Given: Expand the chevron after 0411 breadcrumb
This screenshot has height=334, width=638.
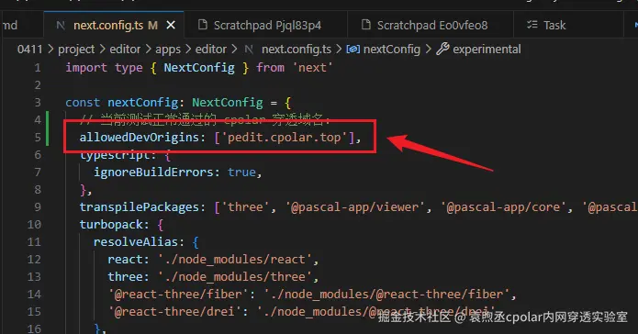Looking at the screenshot, I should pyautogui.click(x=50, y=50).
